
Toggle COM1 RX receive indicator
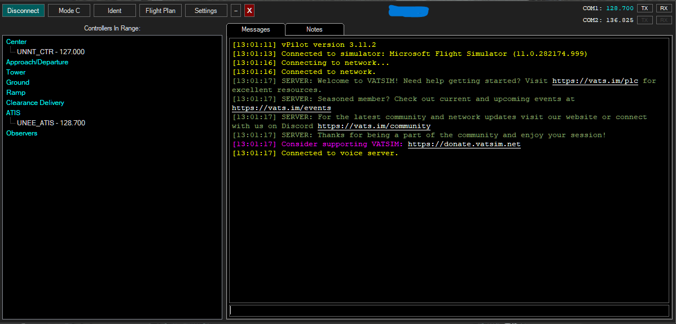pos(664,8)
